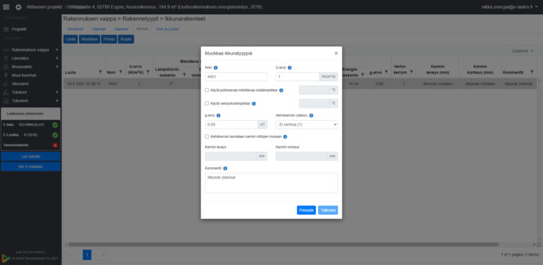Screen dimensions: 543x265
Task: Click the U-arvo input field with value 1
Action: (297, 77)
